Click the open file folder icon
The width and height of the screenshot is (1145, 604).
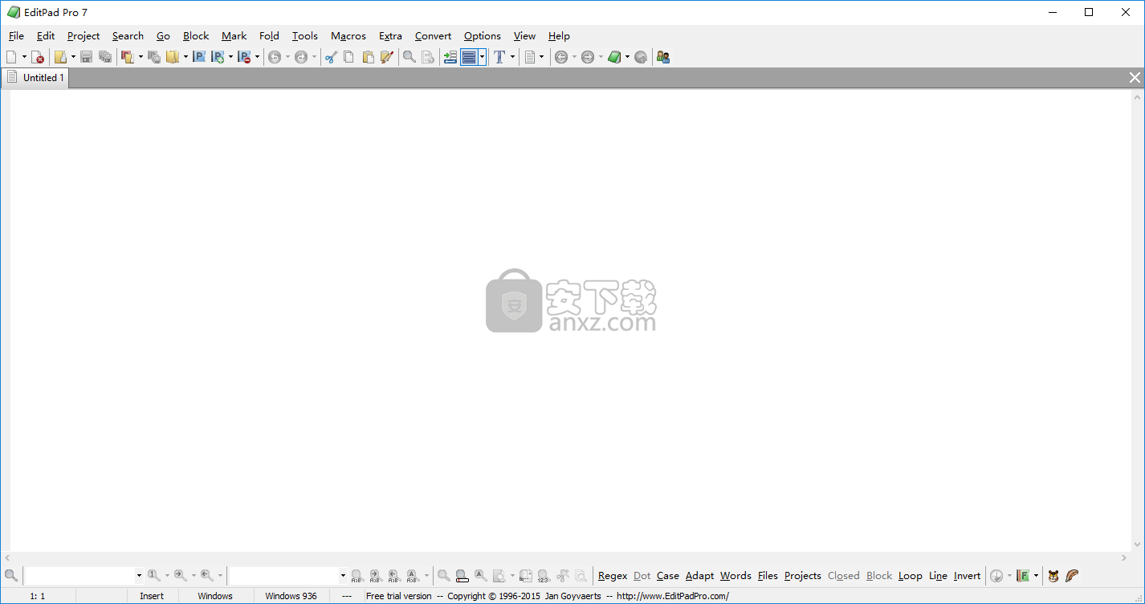[60, 57]
